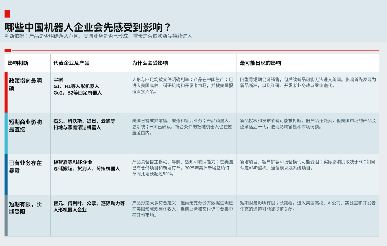Screen dimensions: 387x246
Task: Click the line 极智嘉等AMR企业
Action: [73, 162]
